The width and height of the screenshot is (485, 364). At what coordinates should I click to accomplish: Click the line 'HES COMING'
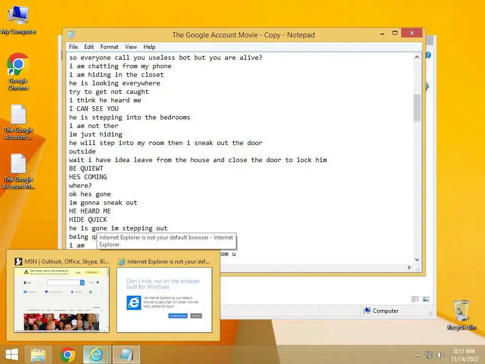[88, 177]
